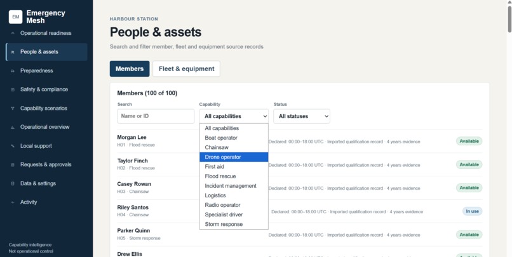Pick Logistics from the list
512x257 pixels.
(x=234, y=195)
